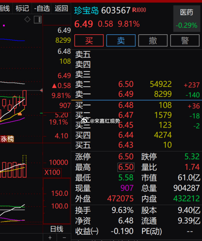Click stock code 603567
This screenshot has height=241, width=202.
pos(116,10)
